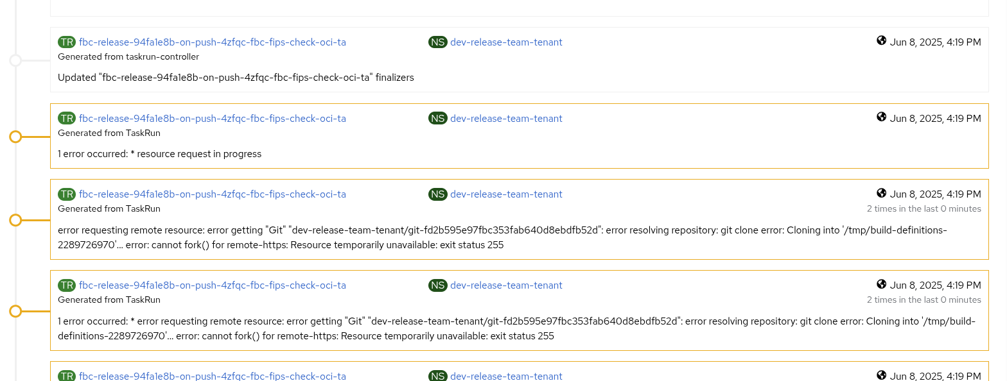This screenshot has height=381, width=1007.
Task: Click NS badge in event starting '1 error occurred: * error requesting'
Action: point(438,285)
